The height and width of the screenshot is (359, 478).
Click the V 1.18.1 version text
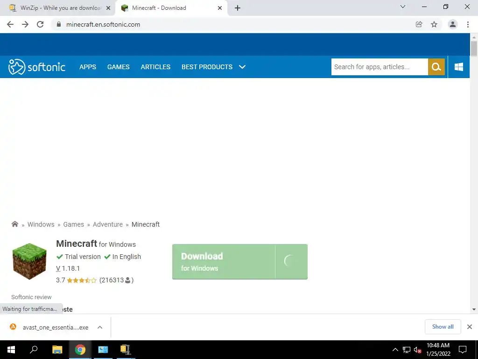(x=68, y=268)
